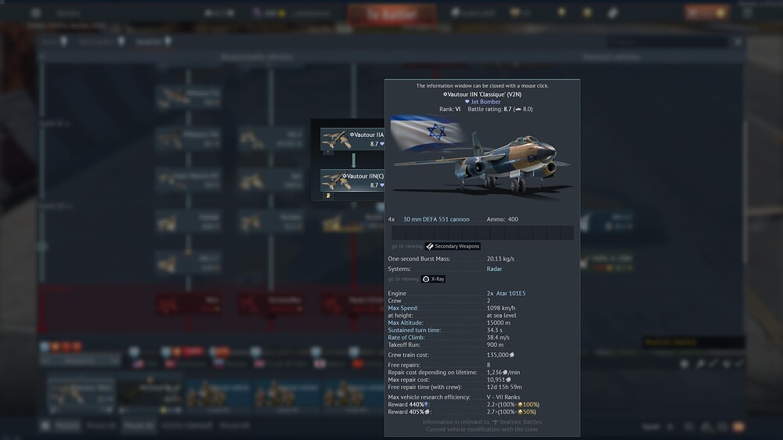Click the empty ammo belt bar
Screen dimensions: 783x440
(x=482, y=233)
